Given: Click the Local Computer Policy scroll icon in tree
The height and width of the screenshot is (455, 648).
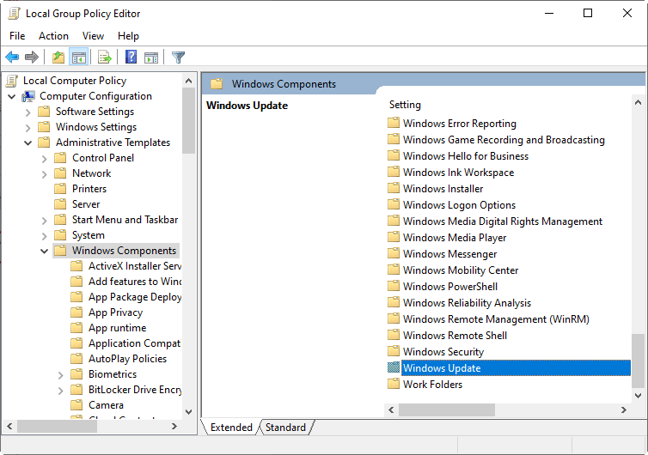Looking at the screenshot, I should tap(12, 81).
